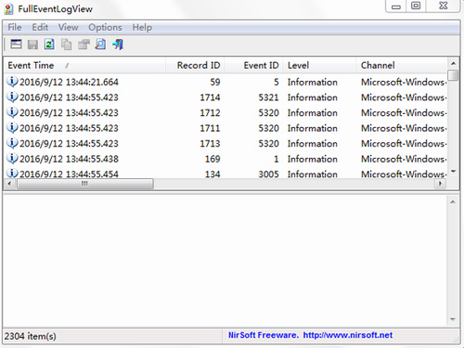
Task: Open the Options menu
Action: [x=105, y=27]
